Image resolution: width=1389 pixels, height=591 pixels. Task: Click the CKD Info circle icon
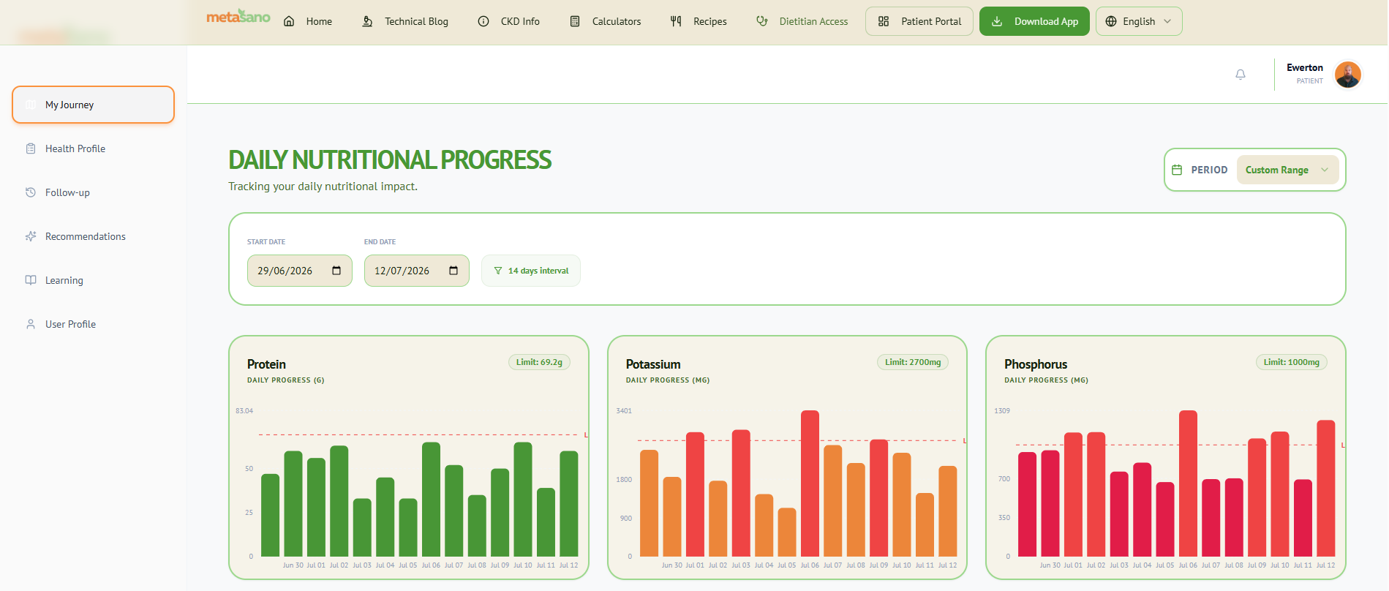[x=483, y=21]
